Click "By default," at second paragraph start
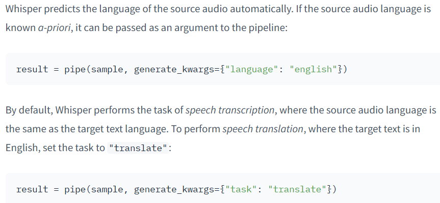 coord(29,110)
